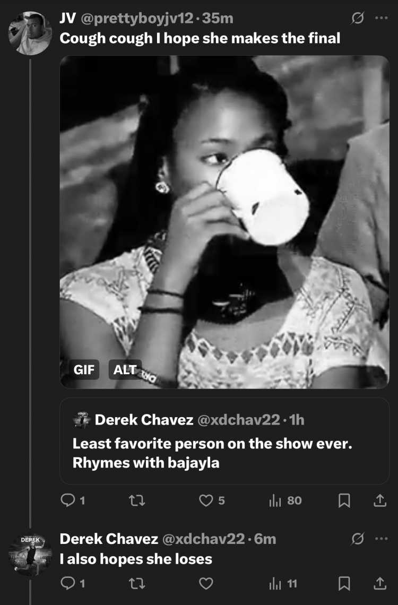This screenshot has height=605, width=398.
Task: Open more options on JV's tweet
Action: pyautogui.click(x=382, y=18)
